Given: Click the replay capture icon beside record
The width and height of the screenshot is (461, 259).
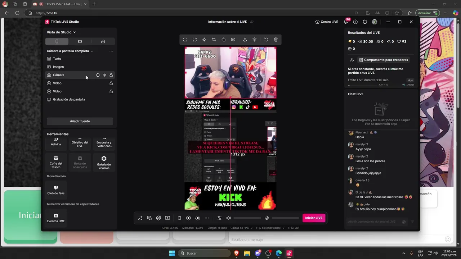Looking at the screenshot, I should pyautogui.click(x=197, y=218).
